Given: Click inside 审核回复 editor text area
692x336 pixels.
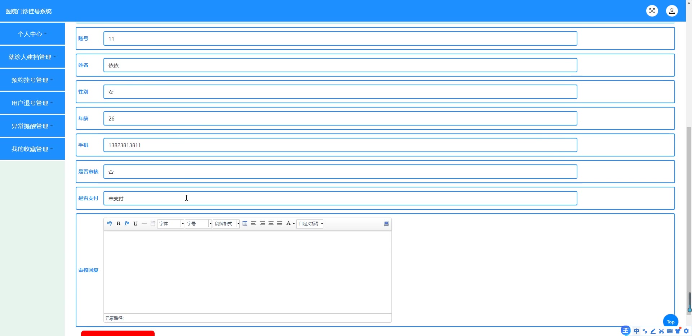Looking at the screenshot, I should 247,272.
